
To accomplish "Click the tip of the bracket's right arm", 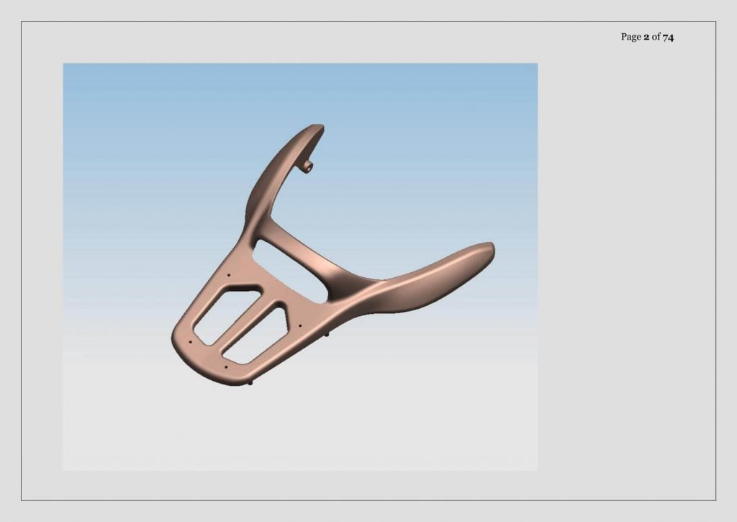I will click(x=487, y=249).
